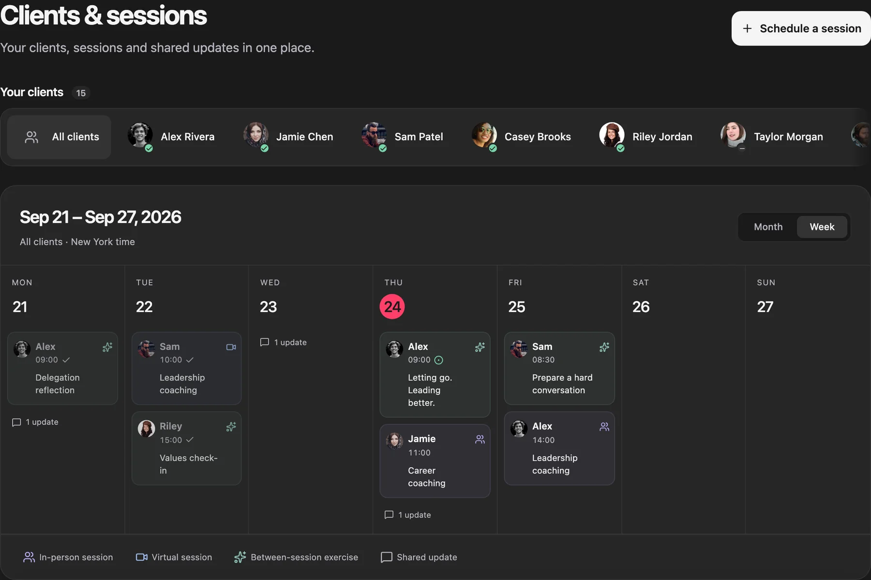Filter by client Jamie Chen
The height and width of the screenshot is (580, 871).
point(288,137)
